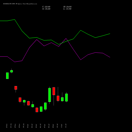
Task: Click the red candle for 03 Jul
Action: point(37,110)
